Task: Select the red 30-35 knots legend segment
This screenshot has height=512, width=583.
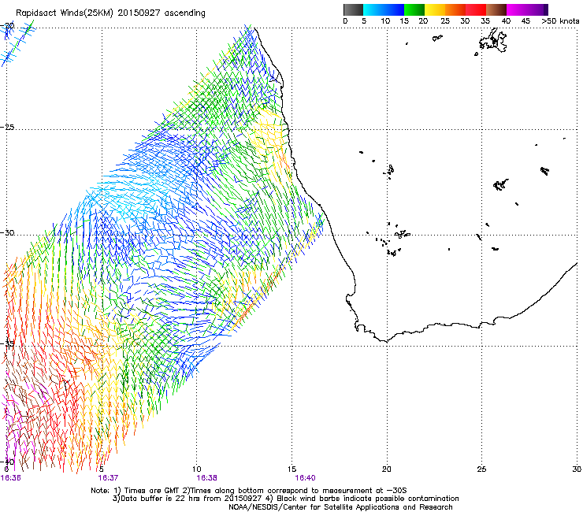Action: pos(476,9)
